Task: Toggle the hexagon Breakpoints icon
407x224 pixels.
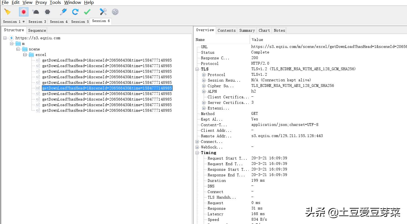Action: 47,12
